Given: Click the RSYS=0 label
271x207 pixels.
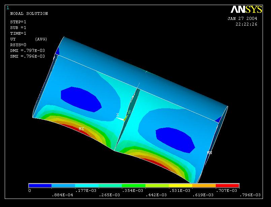Looking at the screenshot, I should [x=18, y=45].
